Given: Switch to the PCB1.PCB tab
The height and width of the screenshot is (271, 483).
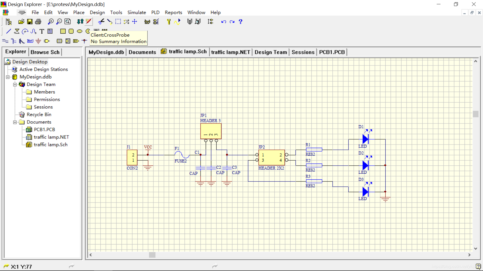Looking at the screenshot, I should (x=332, y=52).
